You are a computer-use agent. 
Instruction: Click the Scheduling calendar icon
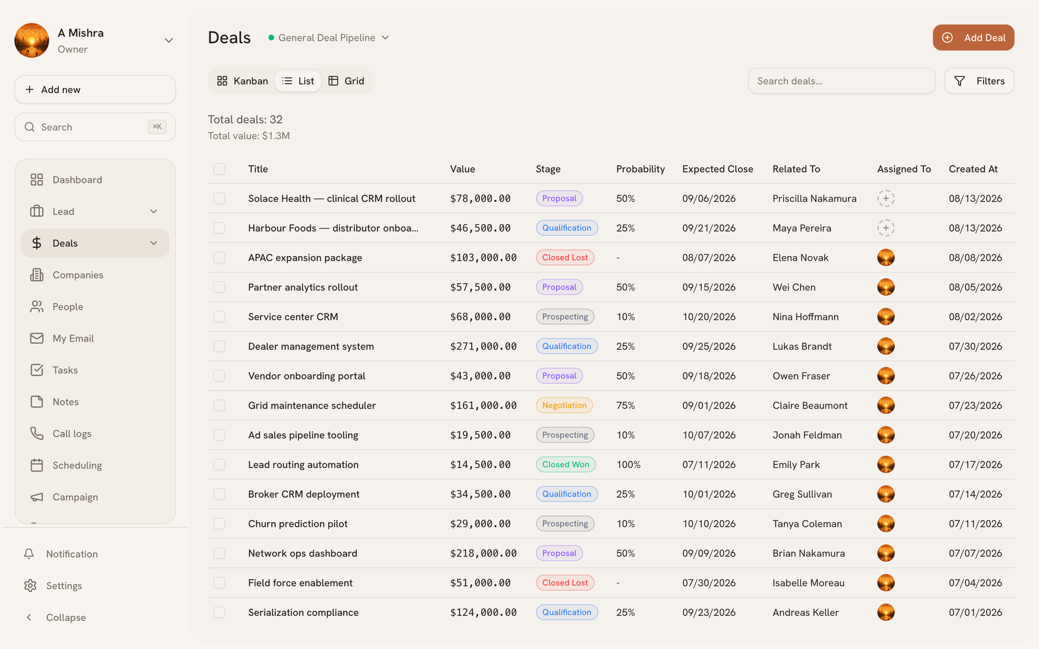tap(37, 466)
